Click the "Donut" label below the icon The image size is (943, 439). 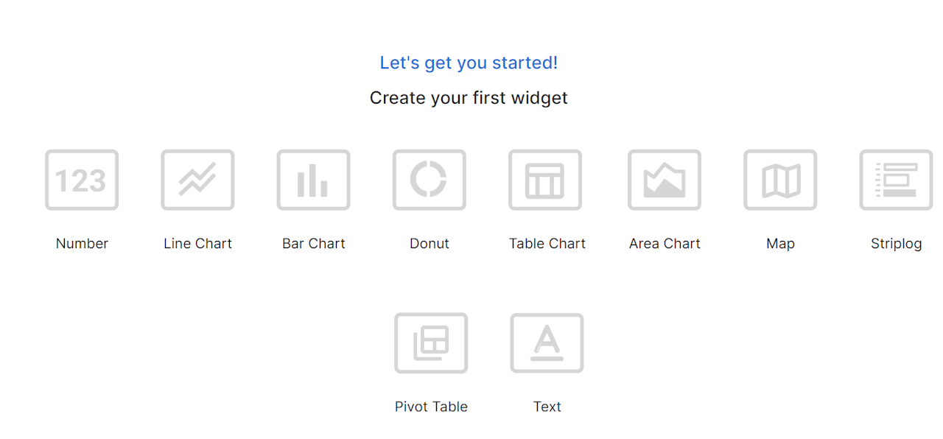[430, 244]
